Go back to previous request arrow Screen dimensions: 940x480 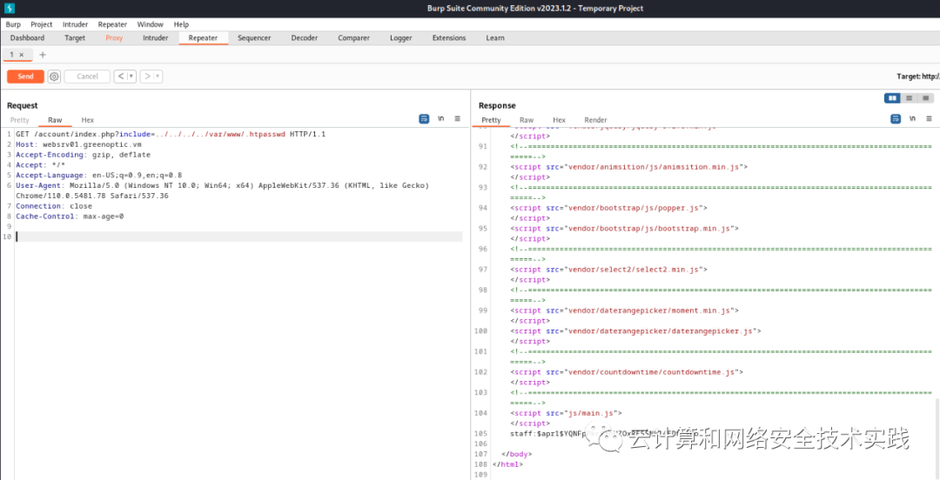coord(121,77)
